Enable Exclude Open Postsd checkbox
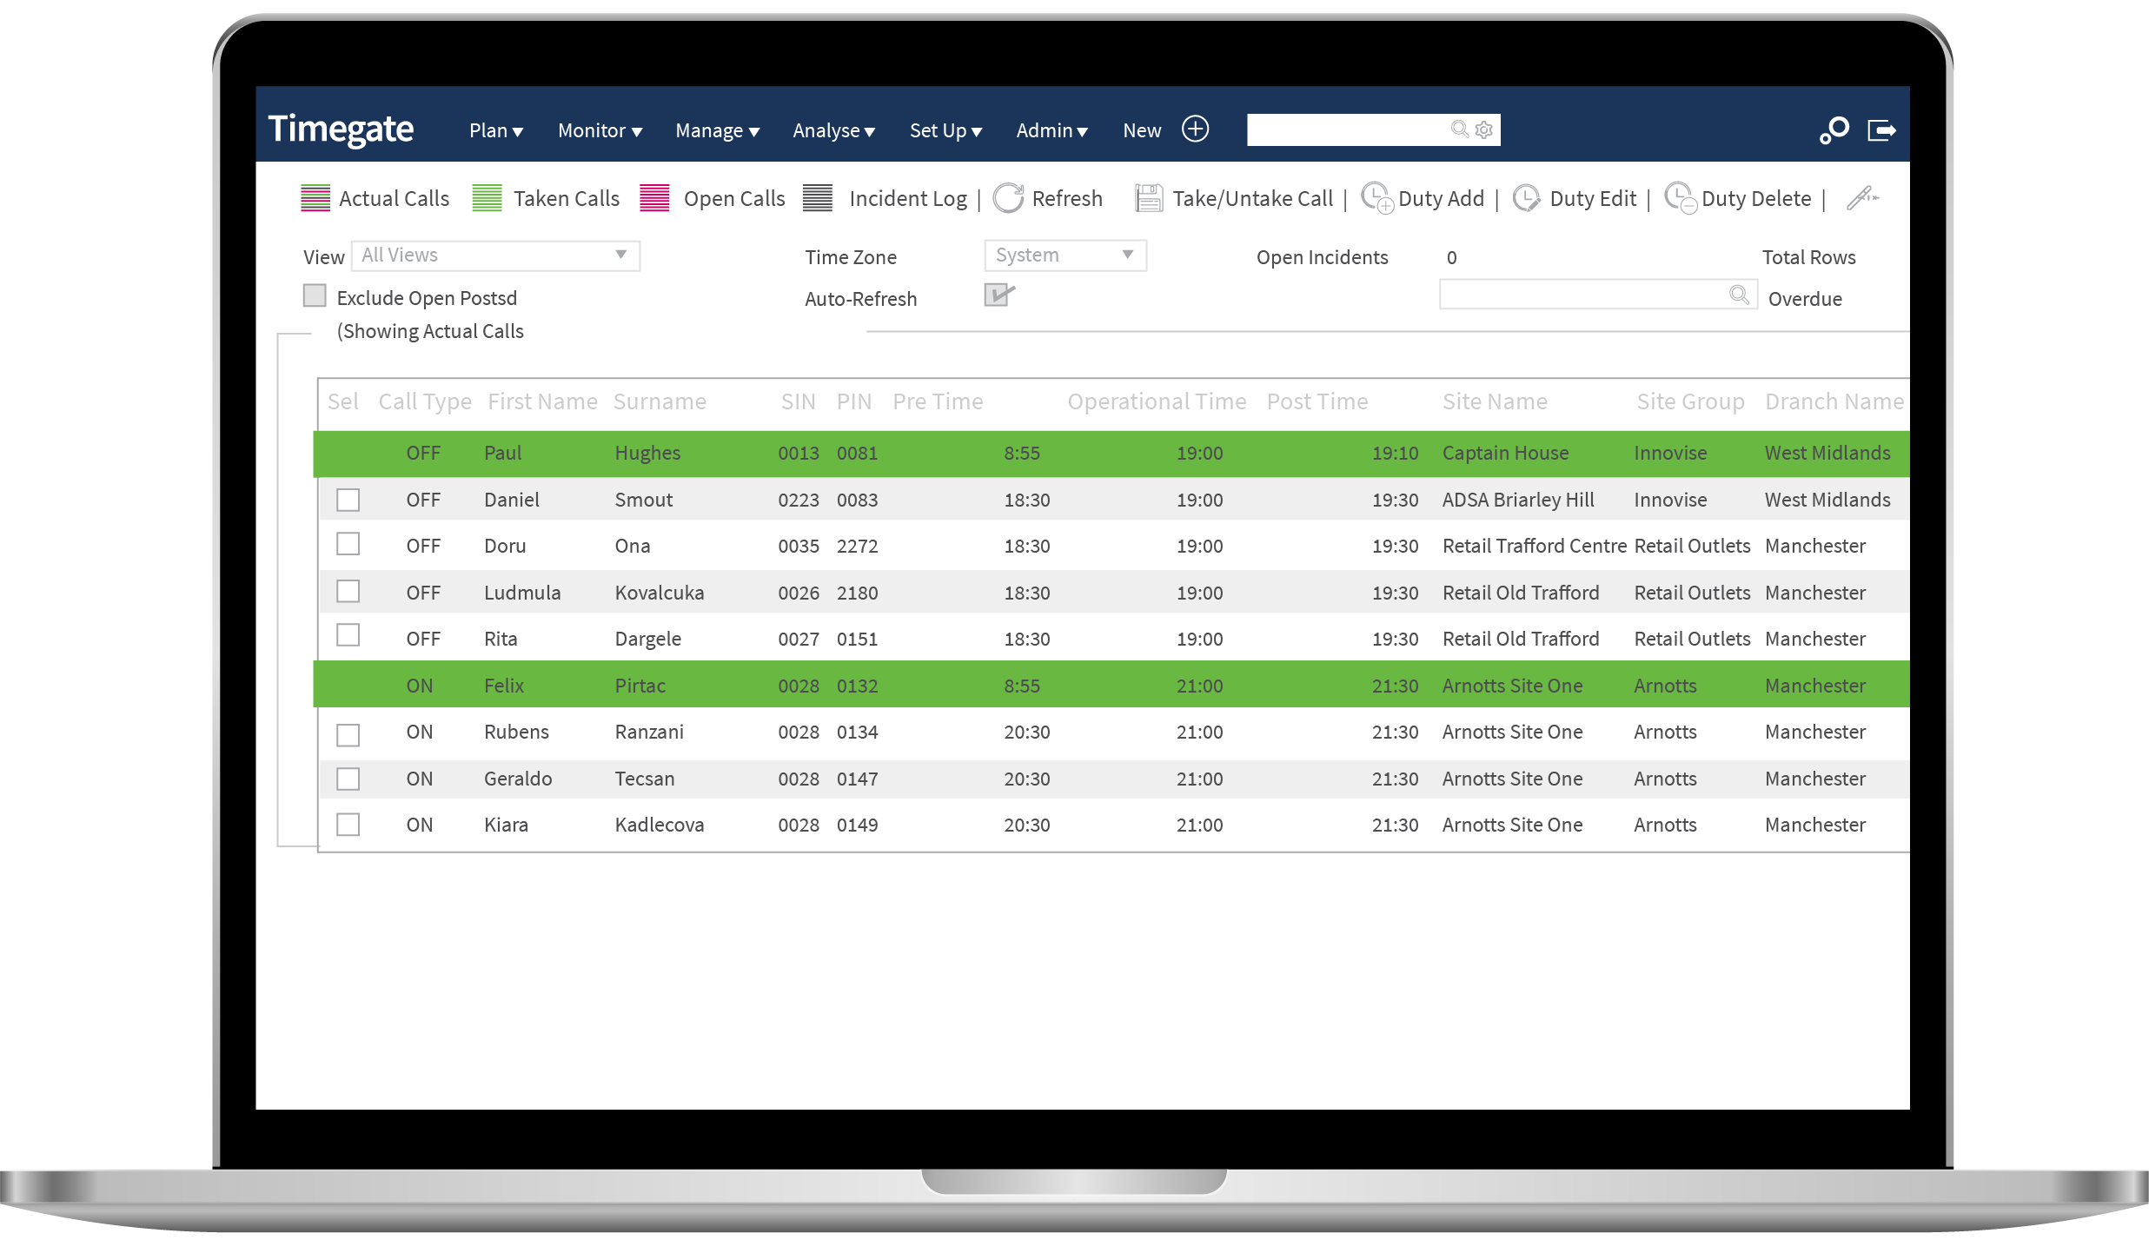 click(x=314, y=295)
